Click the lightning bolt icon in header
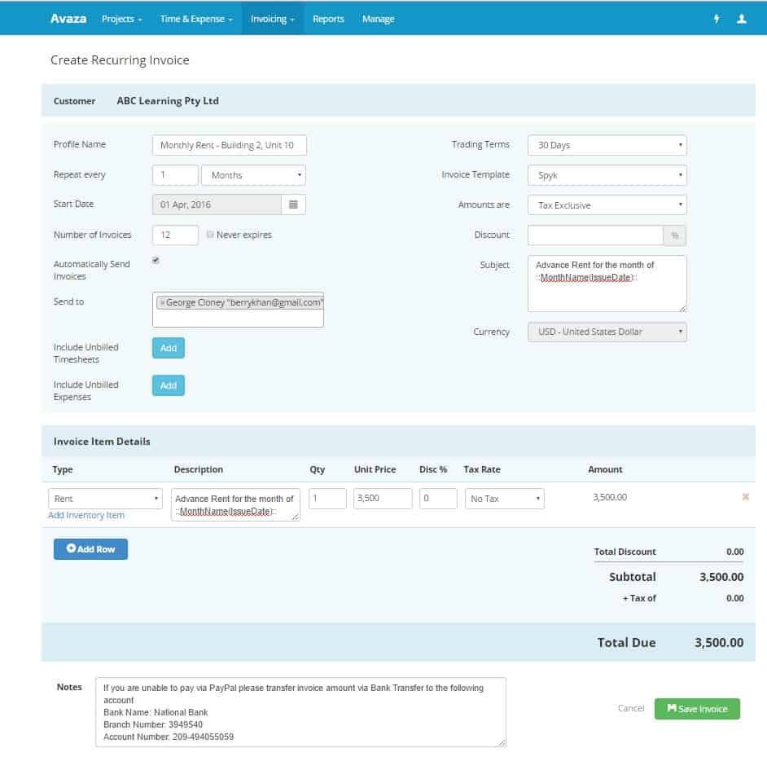This screenshot has height=757, width=767. pyautogui.click(x=717, y=18)
